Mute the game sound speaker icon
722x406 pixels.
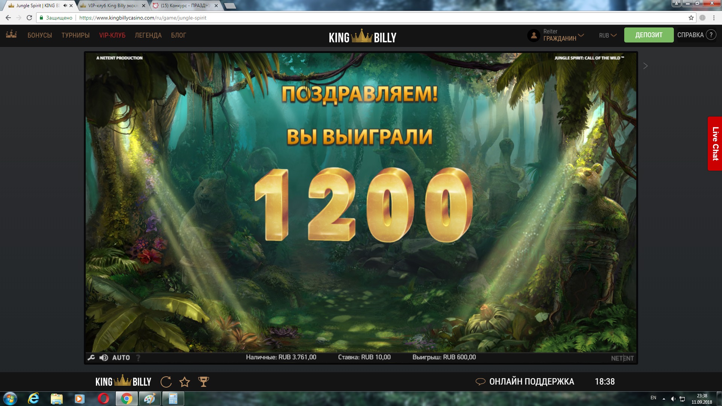coord(104,358)
